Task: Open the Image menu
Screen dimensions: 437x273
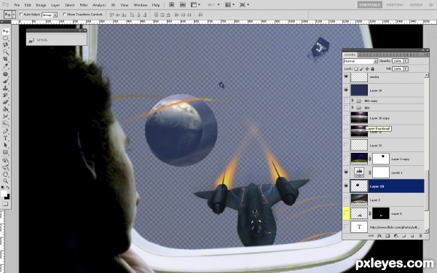Action: click(41, 5)
